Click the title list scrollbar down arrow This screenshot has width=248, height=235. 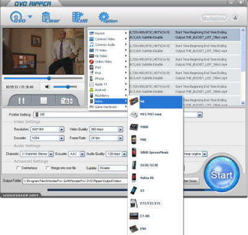tap(243, 103)
